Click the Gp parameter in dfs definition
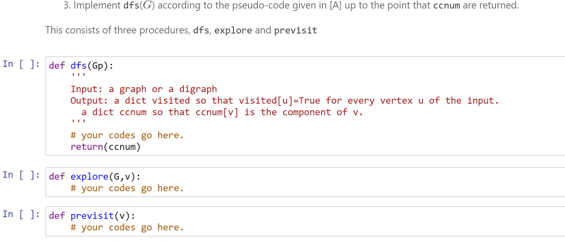Image resolution: width=565 pixels, height=241 pixels. pyautogui.click(x=98, y=66)
